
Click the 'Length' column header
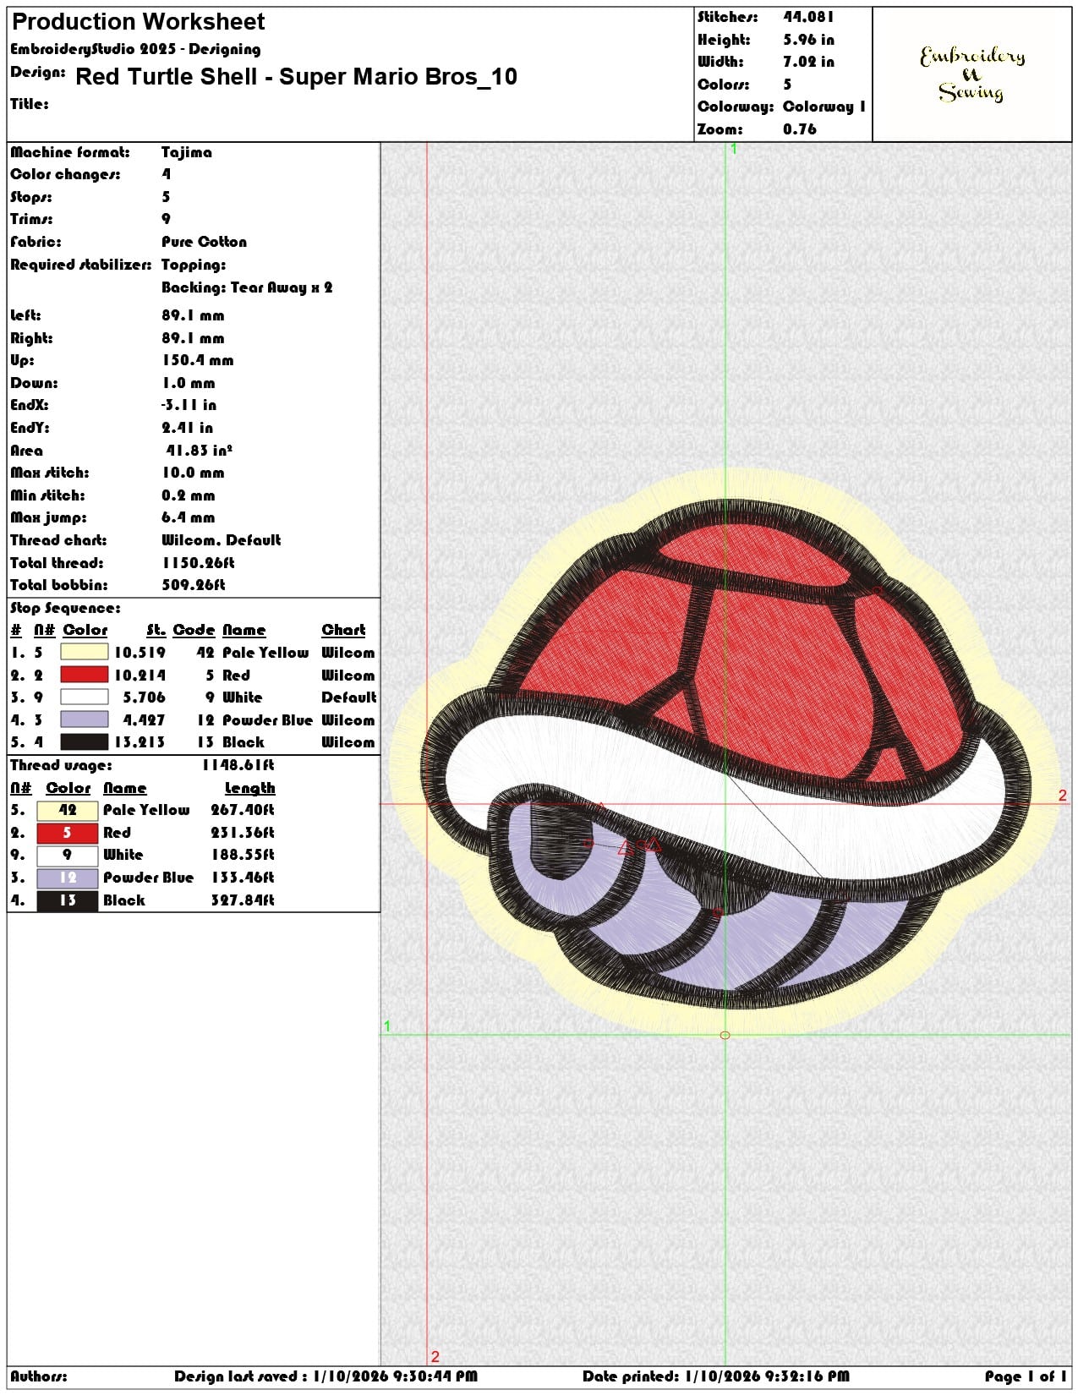(249, 788)
